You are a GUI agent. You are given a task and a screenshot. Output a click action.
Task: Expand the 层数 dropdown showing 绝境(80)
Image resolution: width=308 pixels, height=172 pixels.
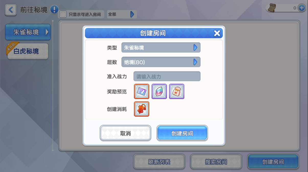161,62
